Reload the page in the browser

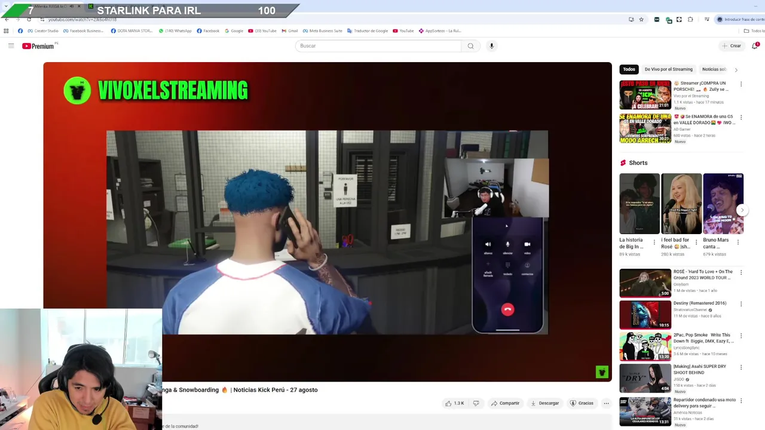(x=29, y=20)
